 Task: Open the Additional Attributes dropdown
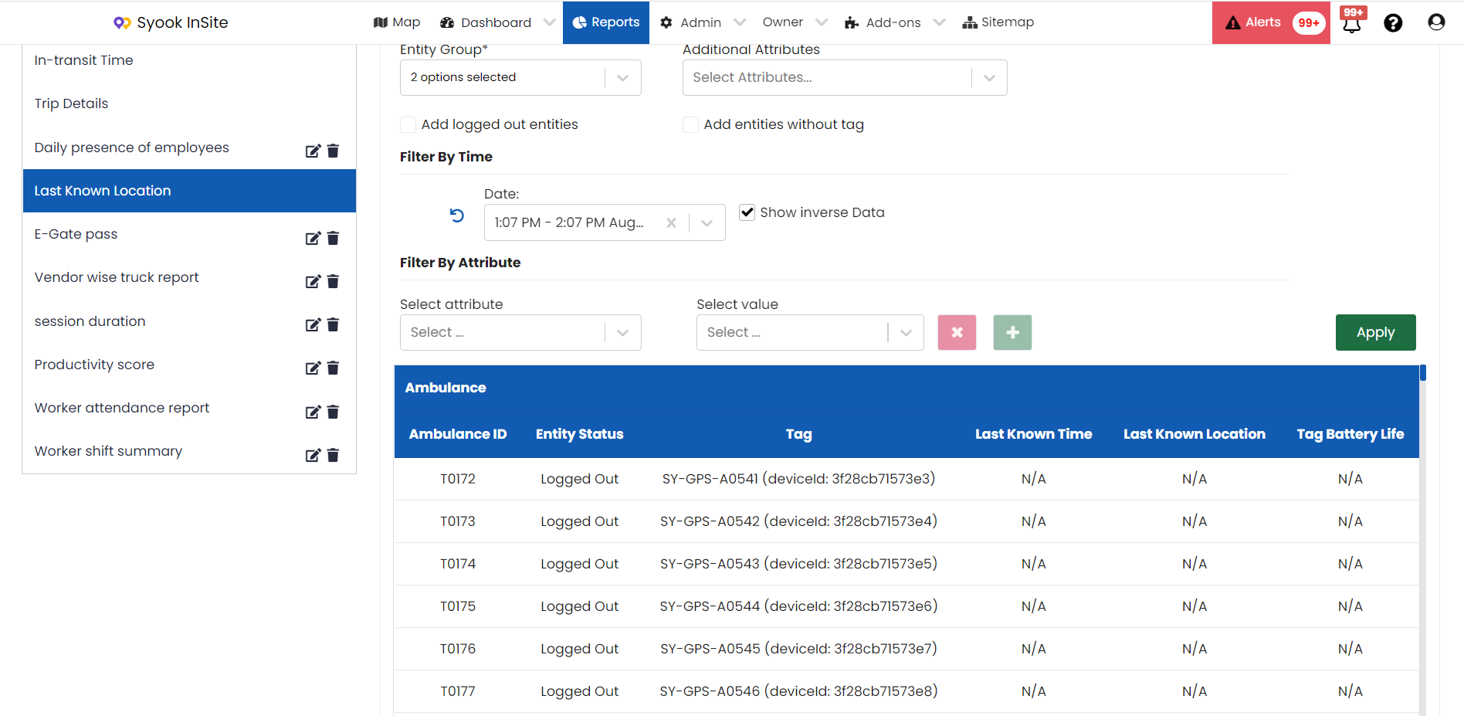click(845, 77)
